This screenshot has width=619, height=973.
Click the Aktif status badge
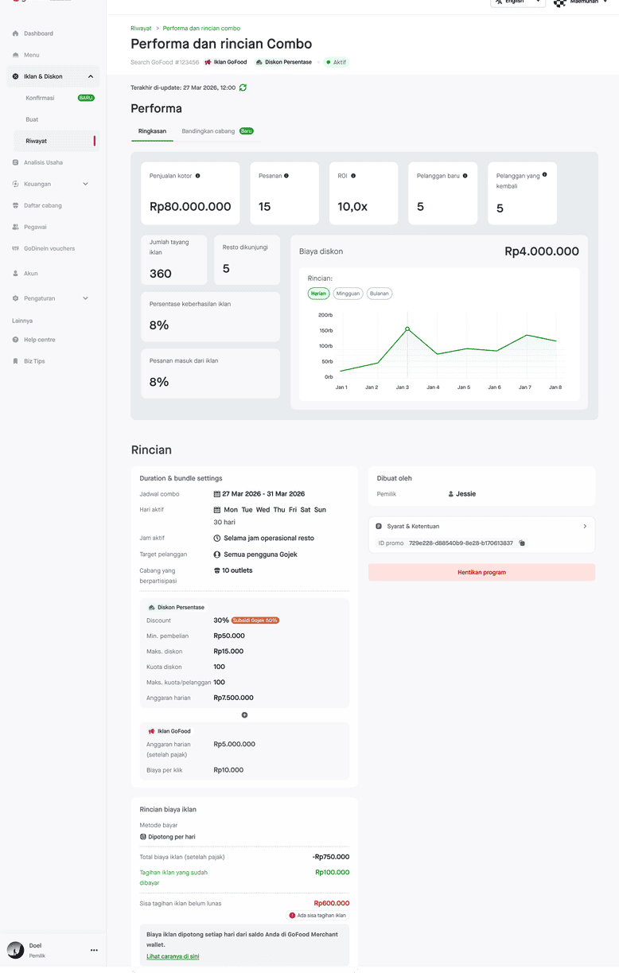(336, 62)
